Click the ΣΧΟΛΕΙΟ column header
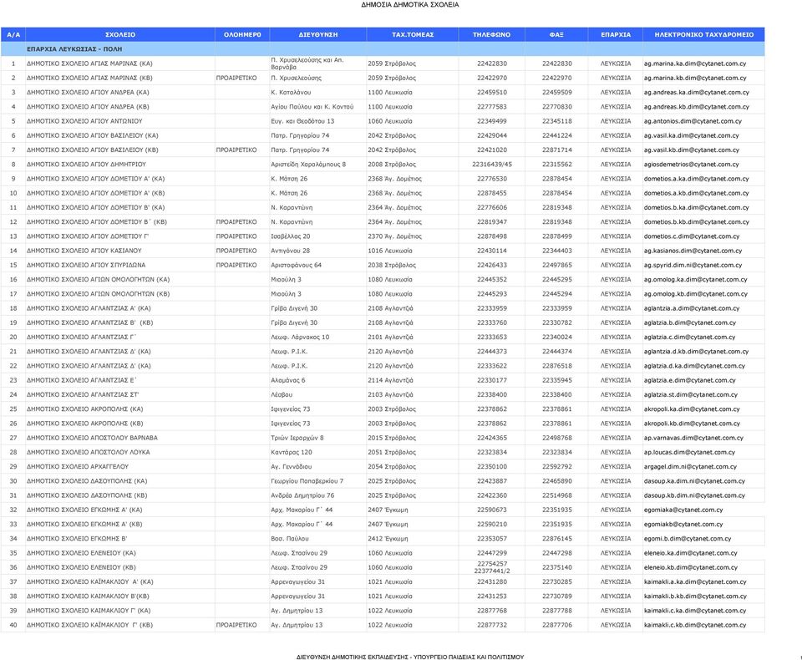 [x=120, y=35]
